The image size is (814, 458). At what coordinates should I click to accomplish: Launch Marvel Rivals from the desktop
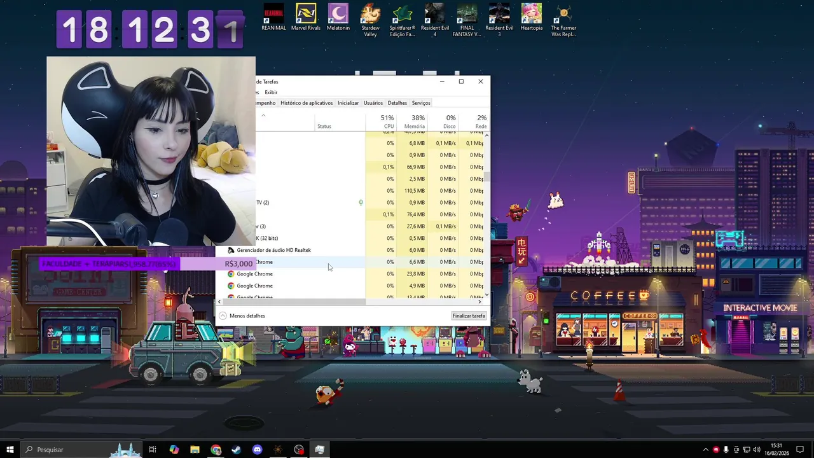pyautogui.click(x=306, y=17)
